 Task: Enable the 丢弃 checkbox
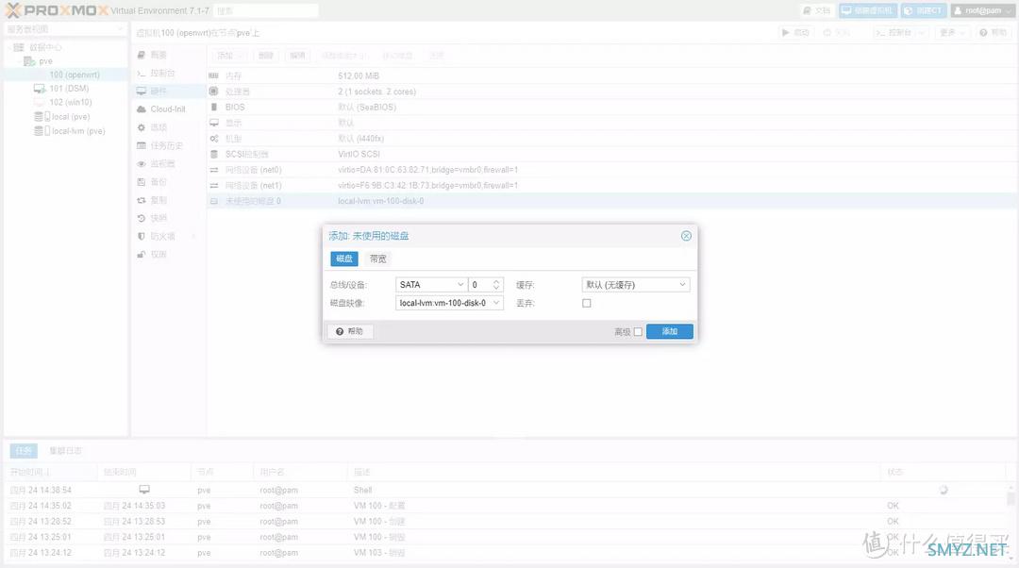[x=587, y=303]
